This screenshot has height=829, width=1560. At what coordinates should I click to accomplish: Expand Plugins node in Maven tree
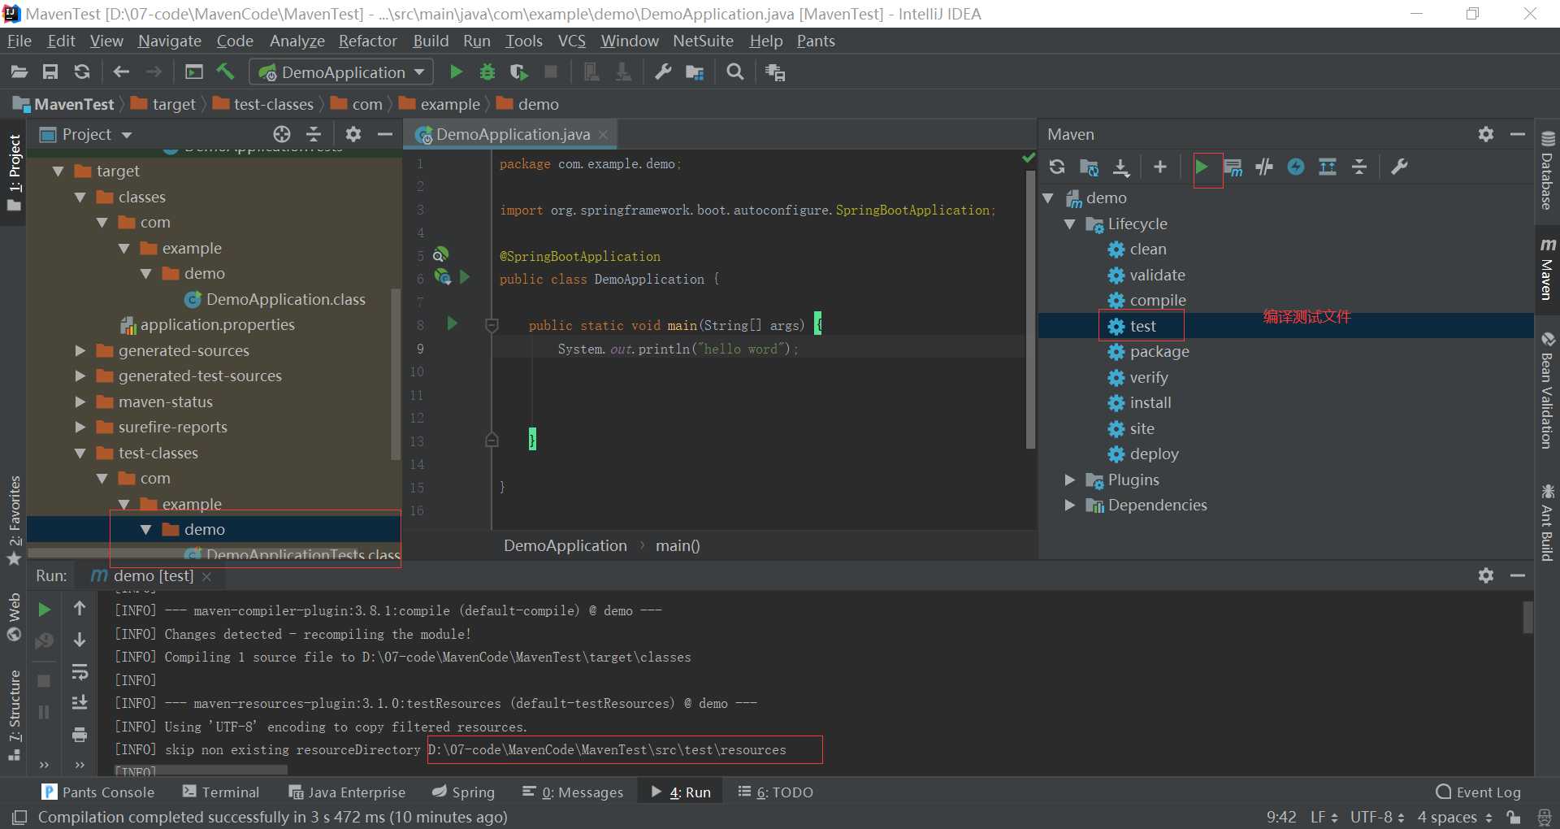click(1070, 480)
